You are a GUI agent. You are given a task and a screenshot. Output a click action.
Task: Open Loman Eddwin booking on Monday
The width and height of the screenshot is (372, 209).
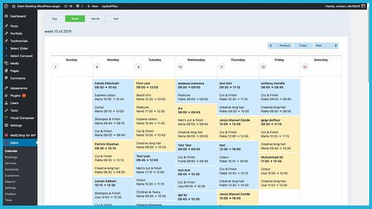(x=113, y=191)
